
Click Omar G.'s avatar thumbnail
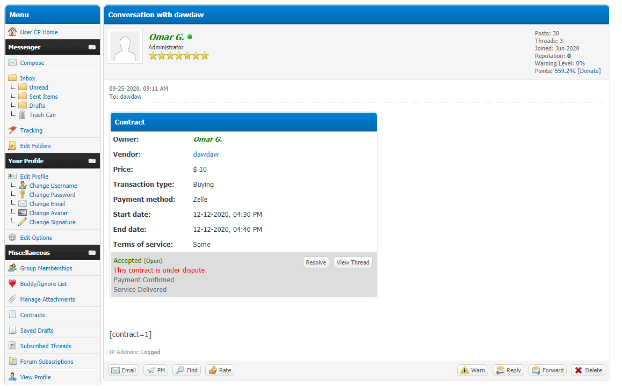tap(125, 46)
